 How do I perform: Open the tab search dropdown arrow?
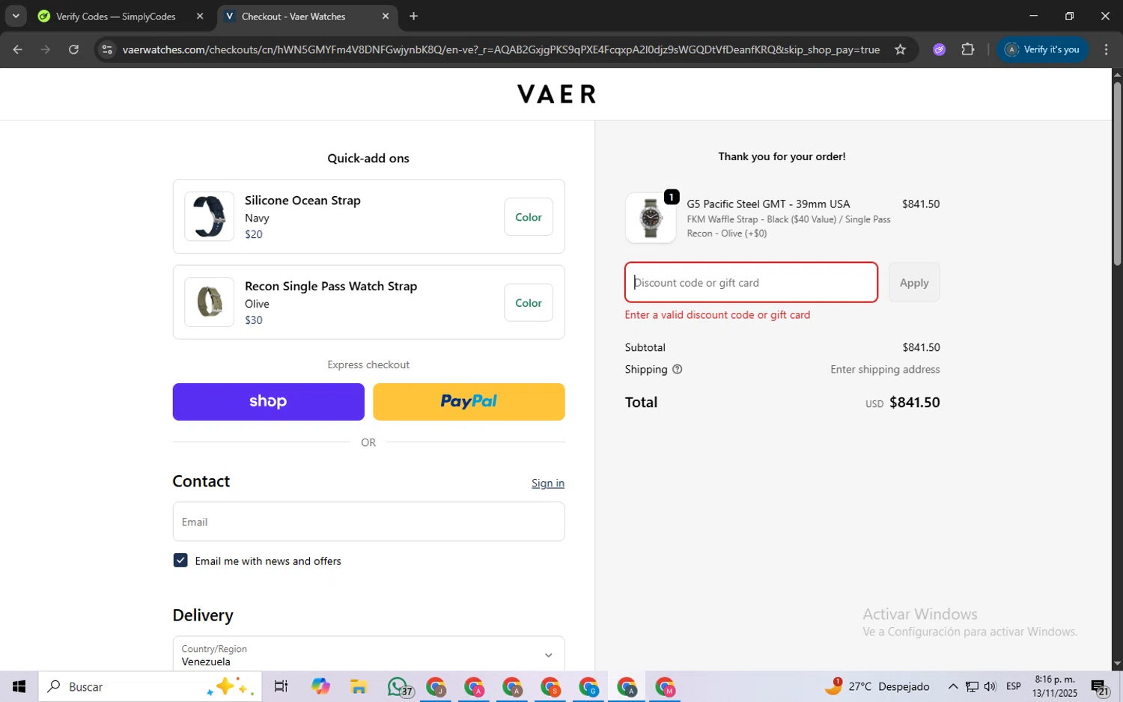tap(16, 16)
